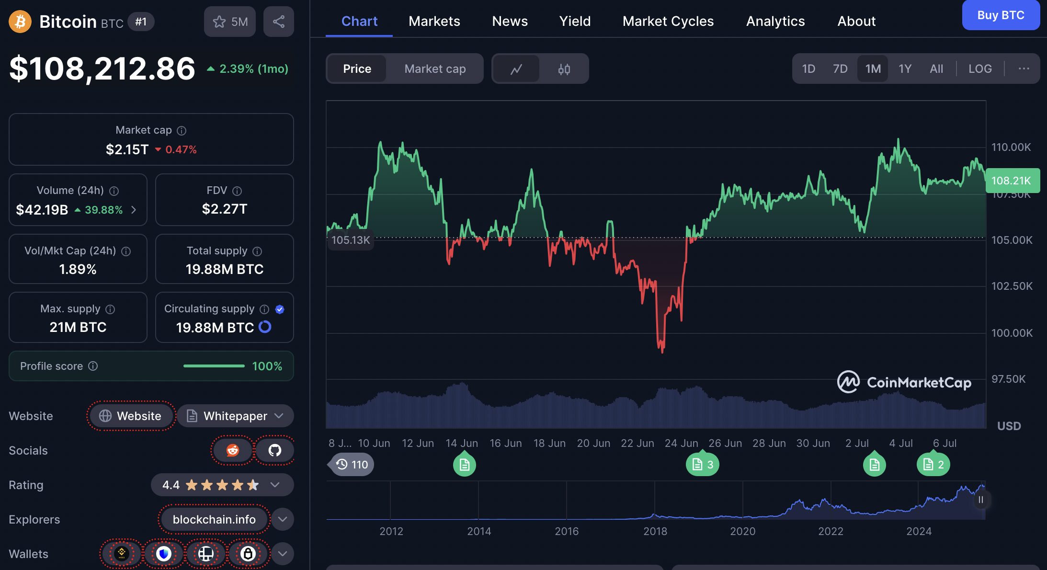Open the Analytics tab
This screenshot has height=570, width=1047.
(775, 21)
